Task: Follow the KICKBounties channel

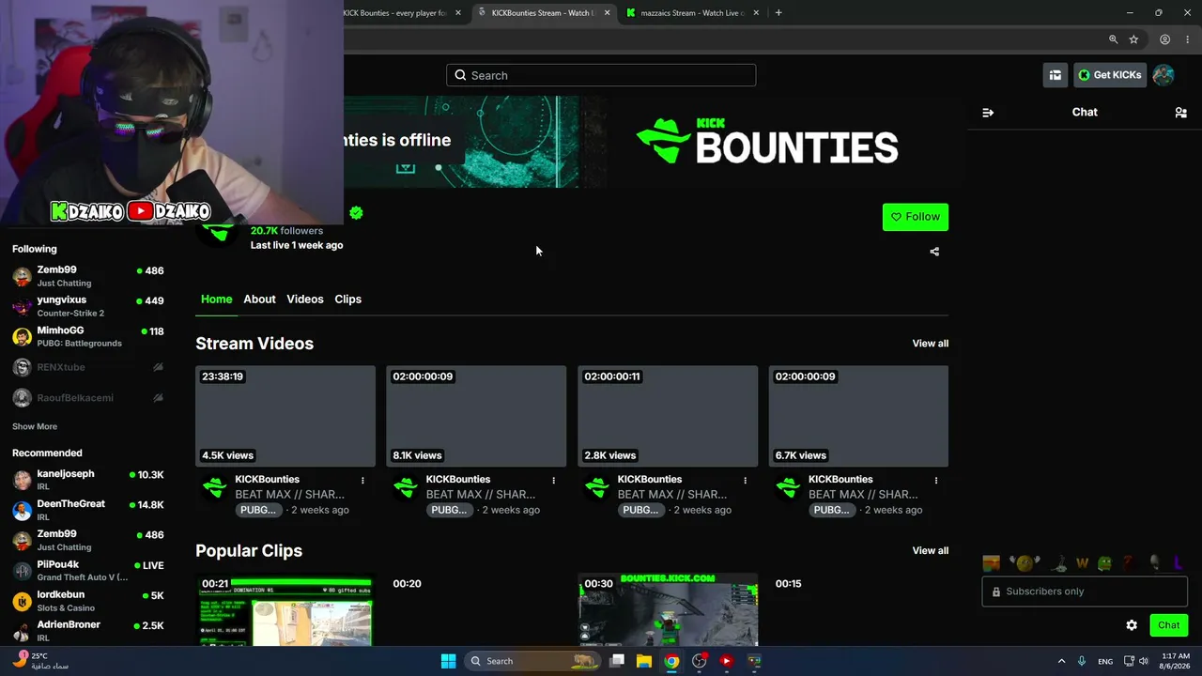Action: (916, 217)
